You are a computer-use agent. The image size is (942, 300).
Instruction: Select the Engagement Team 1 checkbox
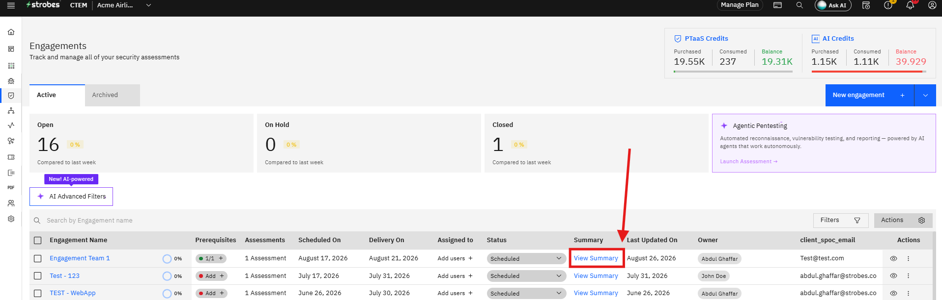click(x=37, y=258)
